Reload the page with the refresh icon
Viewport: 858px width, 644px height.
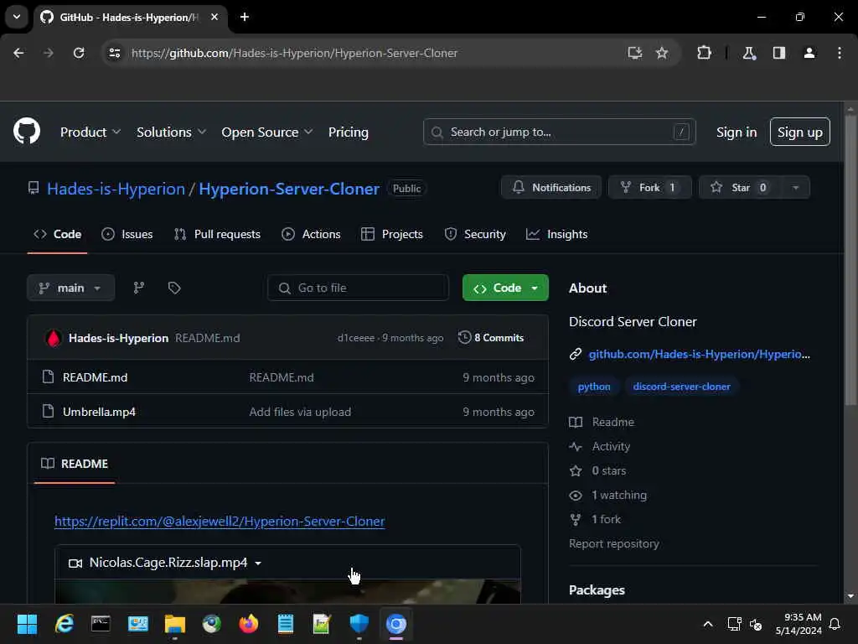[x=79, y=53]
